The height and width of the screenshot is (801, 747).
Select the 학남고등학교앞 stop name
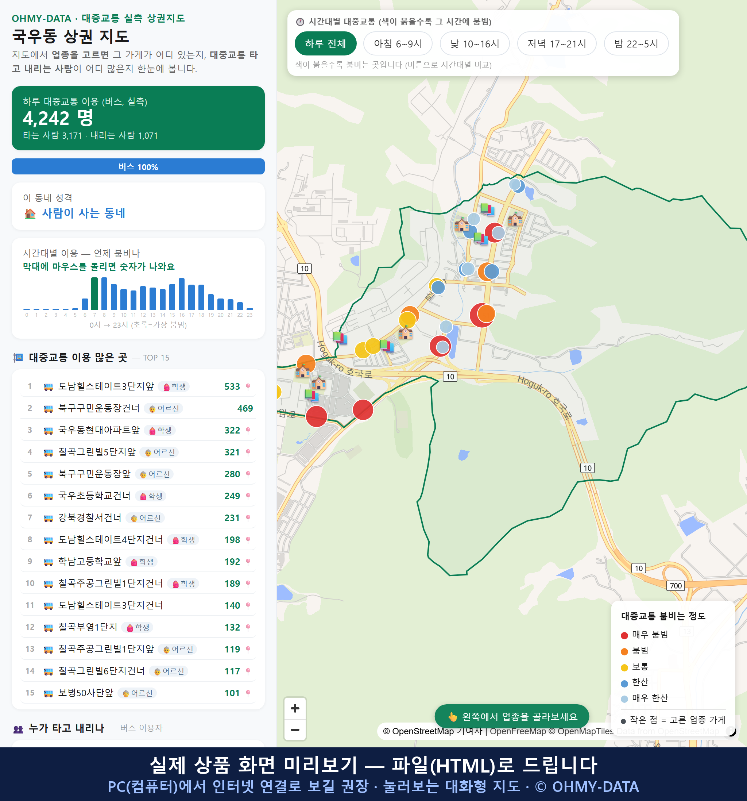[90, 562]
